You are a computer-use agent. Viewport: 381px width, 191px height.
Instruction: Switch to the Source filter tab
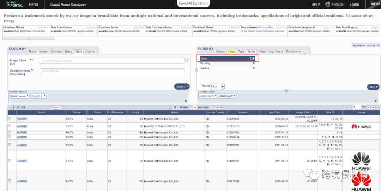pyautogui.click(x=220, y=52)
